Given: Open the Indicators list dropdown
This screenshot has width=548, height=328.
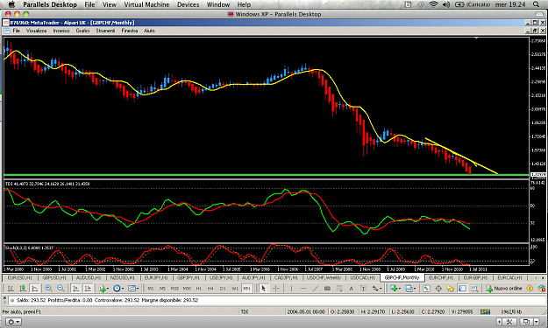Looking at the screenshot, I should click(103, 289).
